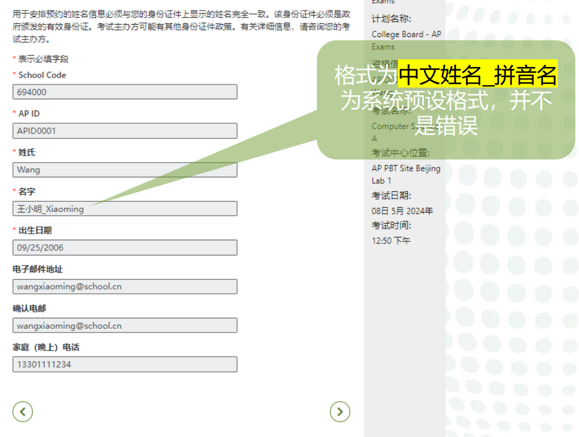Click the 表示必填字段 required-field note
The image size is (579, 437).
coord(43,59)
